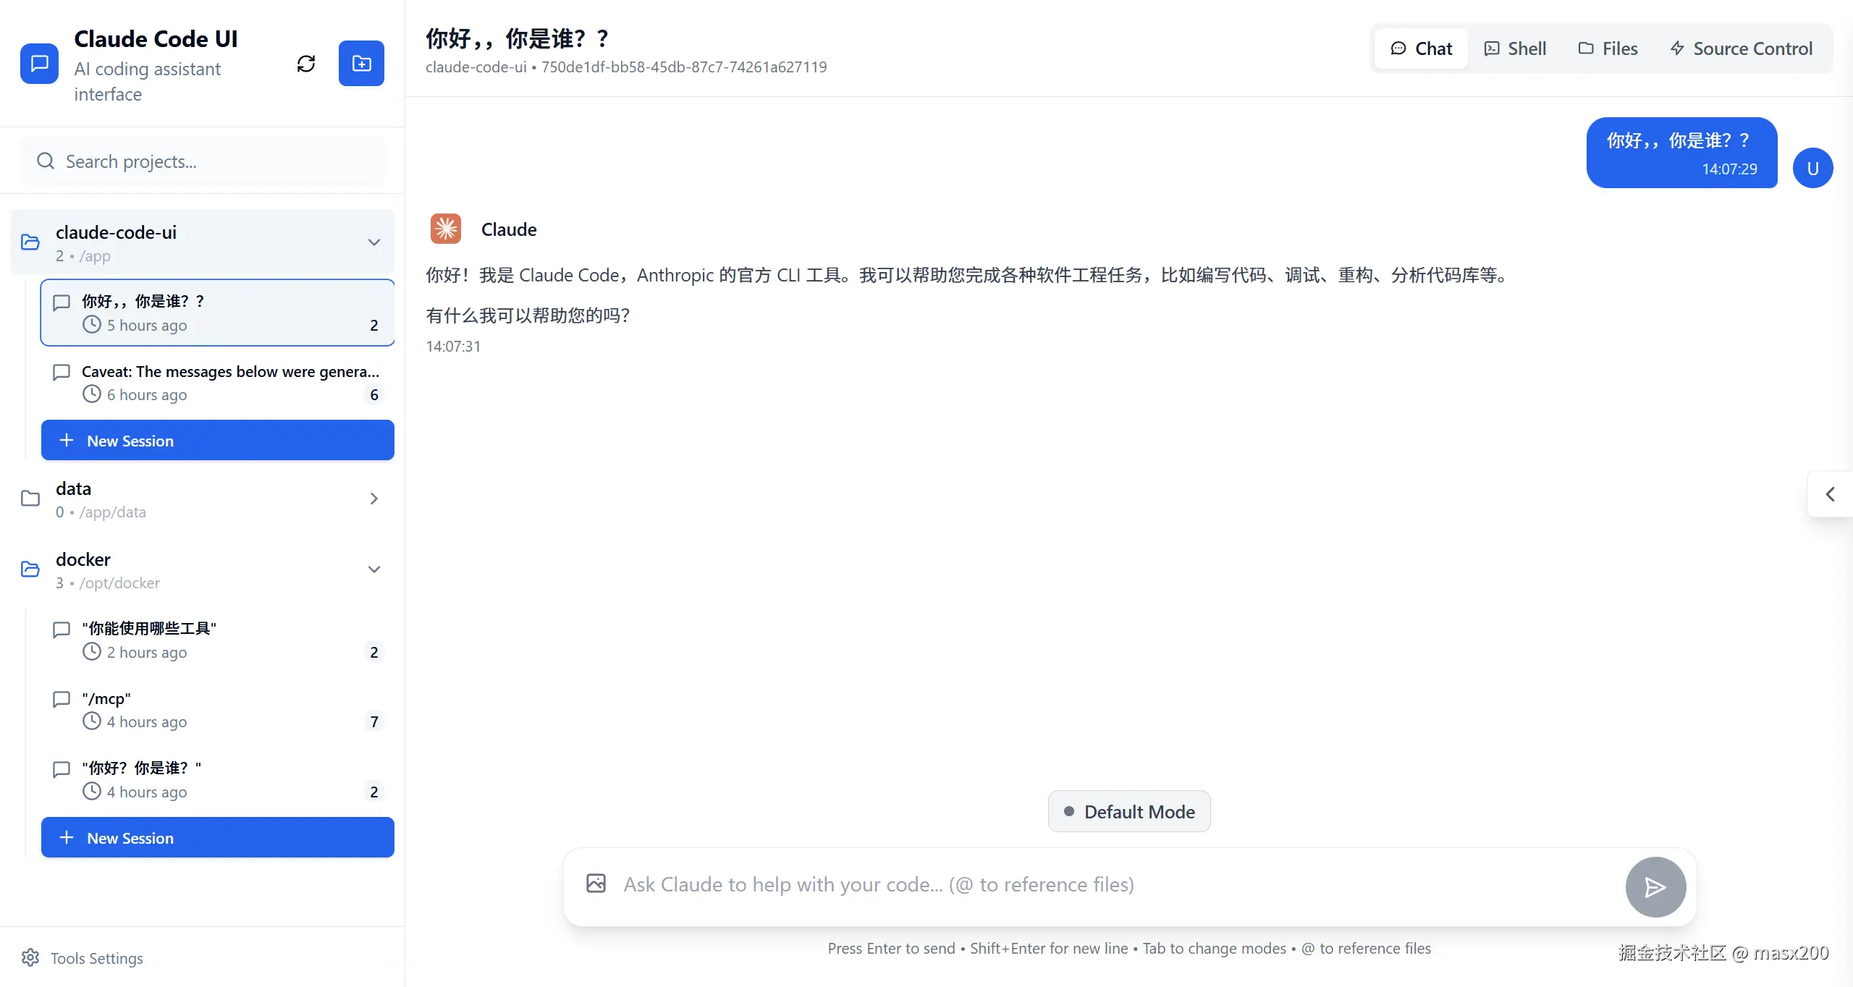The height and width of the screenshot is (987, 1853).
Task: Send message with the paper plane icon
Action: pos(1655,887)
